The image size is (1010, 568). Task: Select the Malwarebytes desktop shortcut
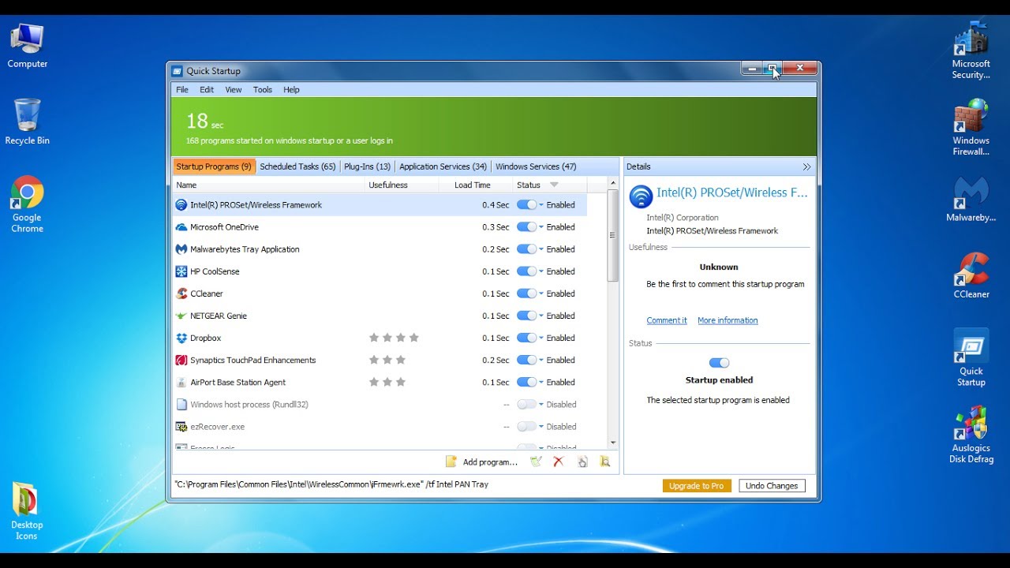(x=971, y=200)
